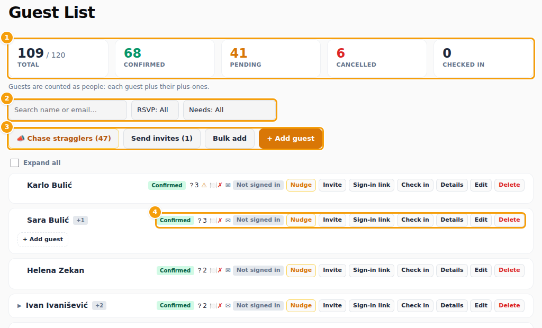Check in Ivan Ivanišević
The width and height of the screenshot is (542, 328).
pyautogui.click(x=415, y=306)
